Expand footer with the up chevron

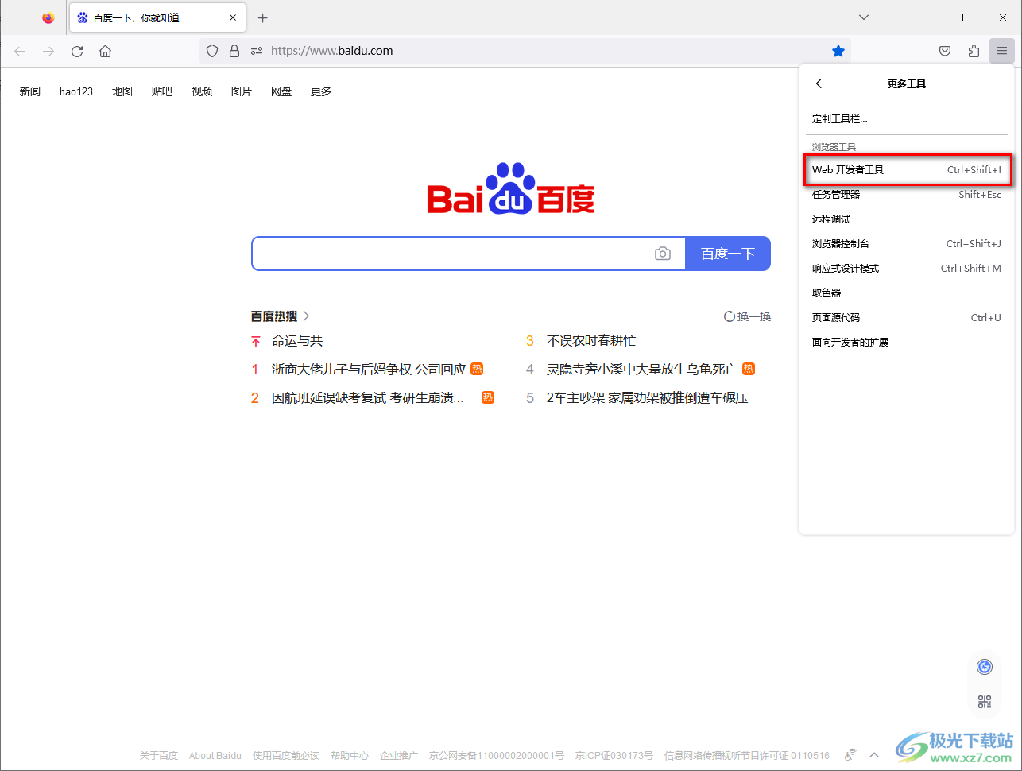(874, 755)
